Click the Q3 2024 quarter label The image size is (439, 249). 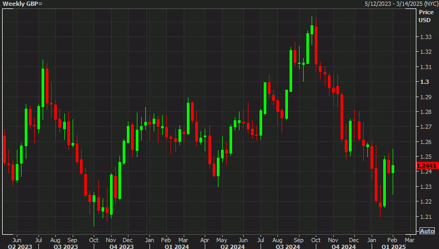pos(288,246)
